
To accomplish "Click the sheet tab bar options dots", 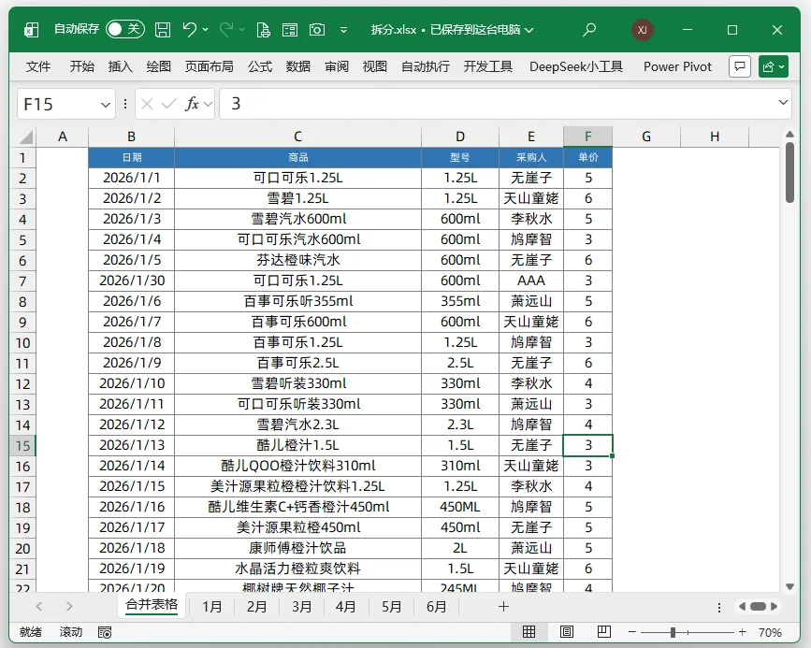I will [x=719, y=607].
